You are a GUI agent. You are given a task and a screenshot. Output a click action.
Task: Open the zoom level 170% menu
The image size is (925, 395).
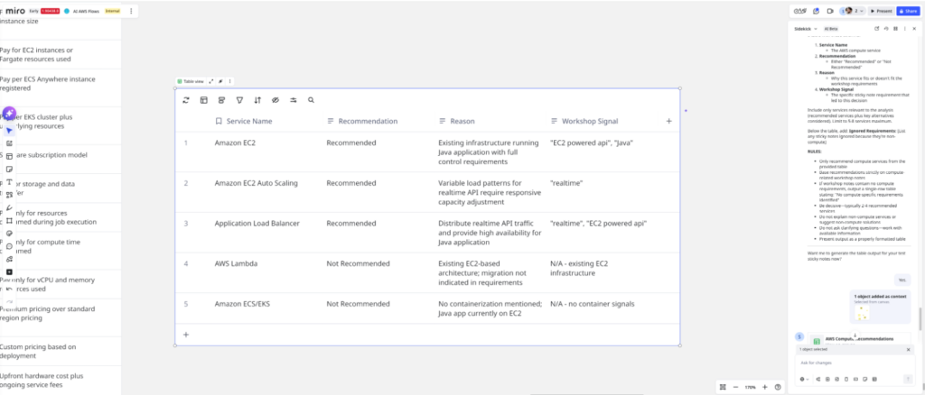750,387
